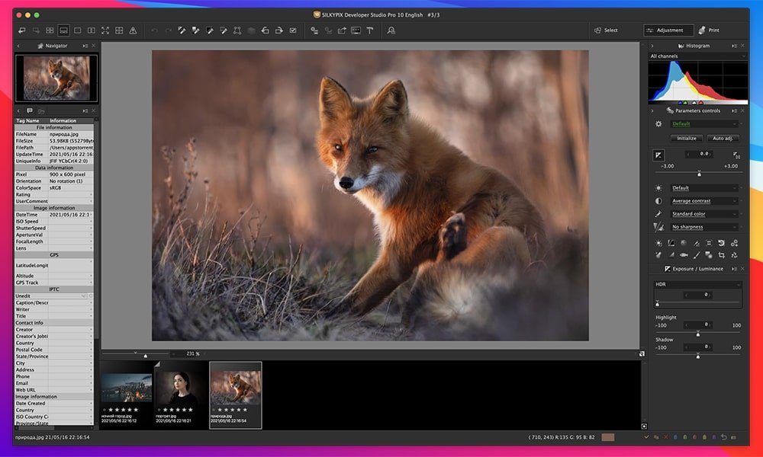Click the warning triangle icon in toolbar
Viewport: 763px width, 457px height.
[133, 30]
